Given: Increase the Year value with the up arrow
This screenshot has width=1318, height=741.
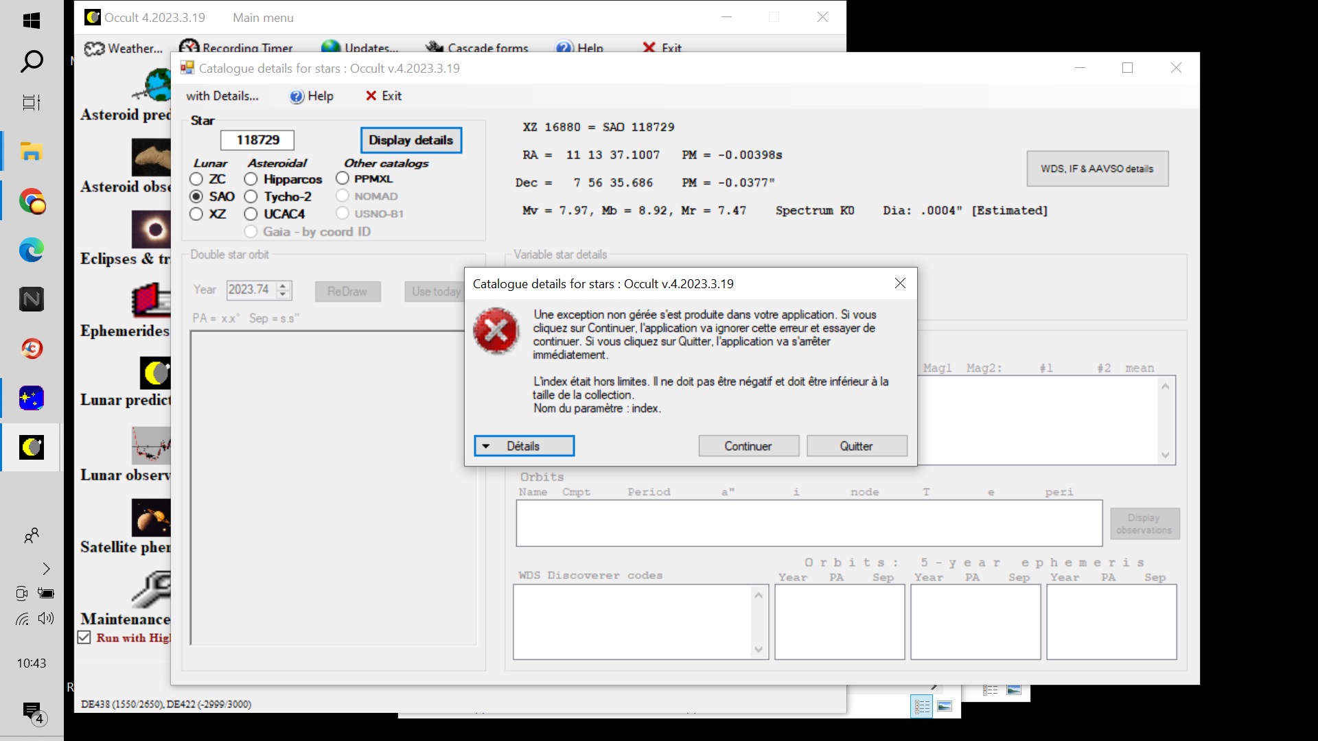Looking at the screenshot, I should pos(283,285).
